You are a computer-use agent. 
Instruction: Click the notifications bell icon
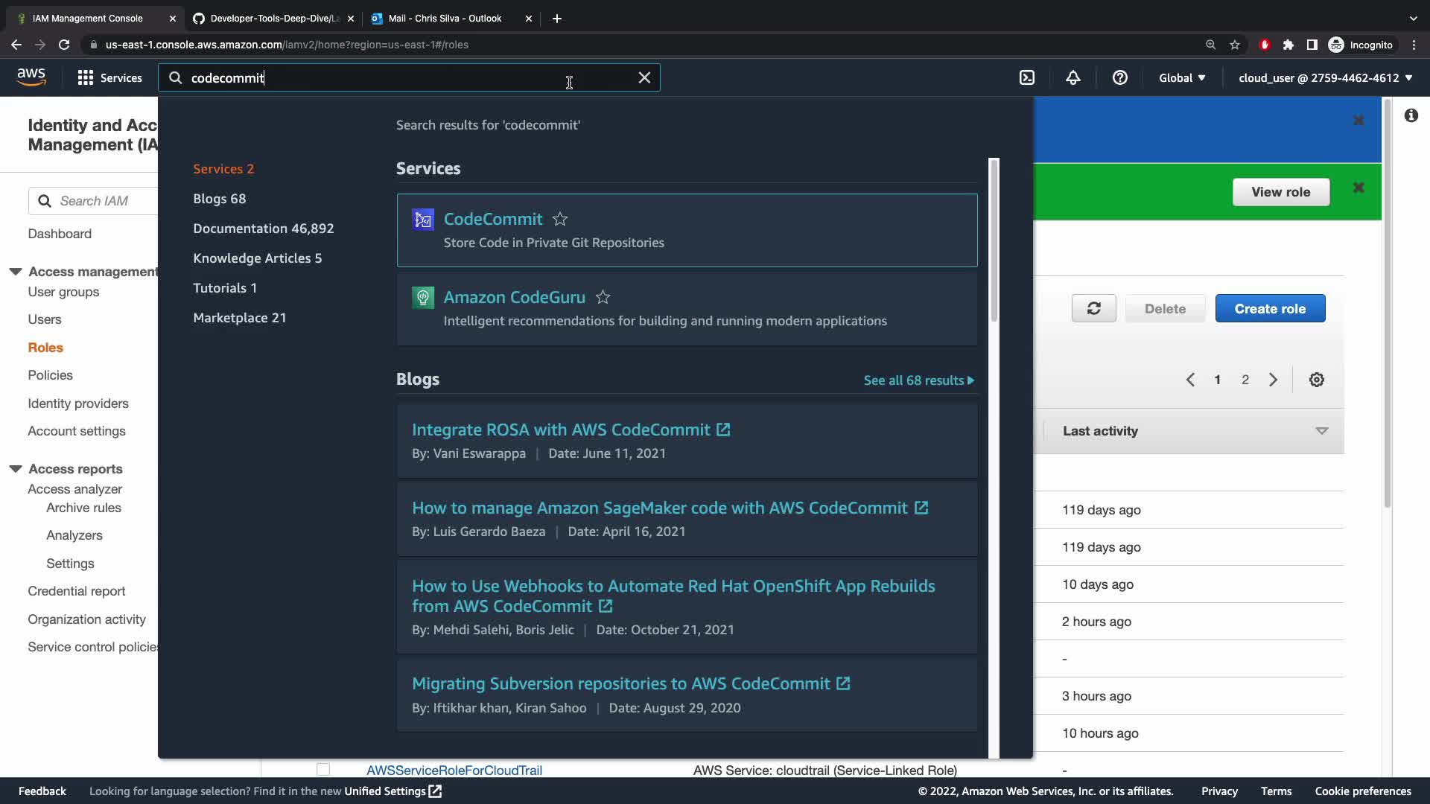(x=1072, y=77)
